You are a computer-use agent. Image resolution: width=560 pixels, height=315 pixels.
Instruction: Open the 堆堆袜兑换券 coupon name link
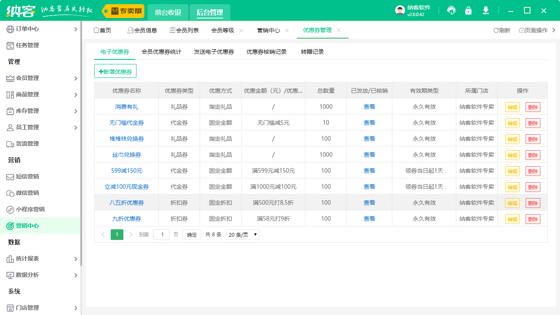pyautogui.click(x=127, y=139)
